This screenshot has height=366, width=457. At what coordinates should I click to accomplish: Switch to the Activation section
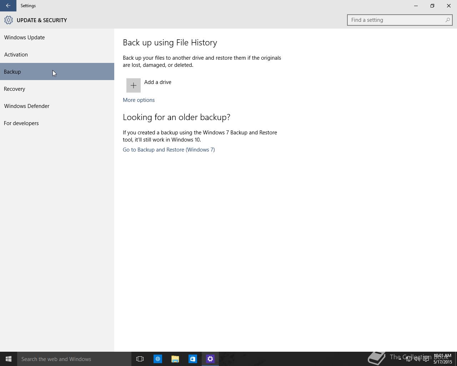tap(57, 54)
